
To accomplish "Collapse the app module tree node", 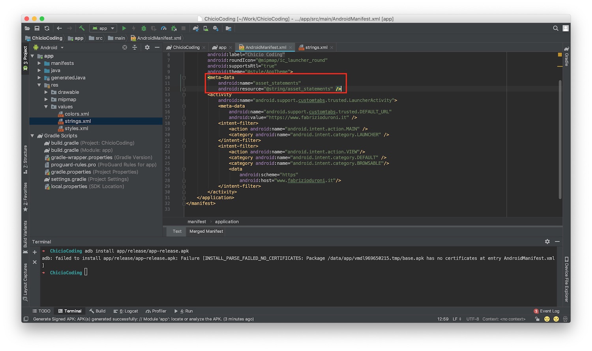I will pyautogui.click(x=32, y=56).
